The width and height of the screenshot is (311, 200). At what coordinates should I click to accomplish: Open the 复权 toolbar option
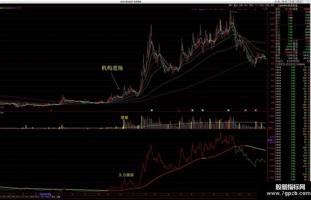pyautogui.click(x=230, y=5)
